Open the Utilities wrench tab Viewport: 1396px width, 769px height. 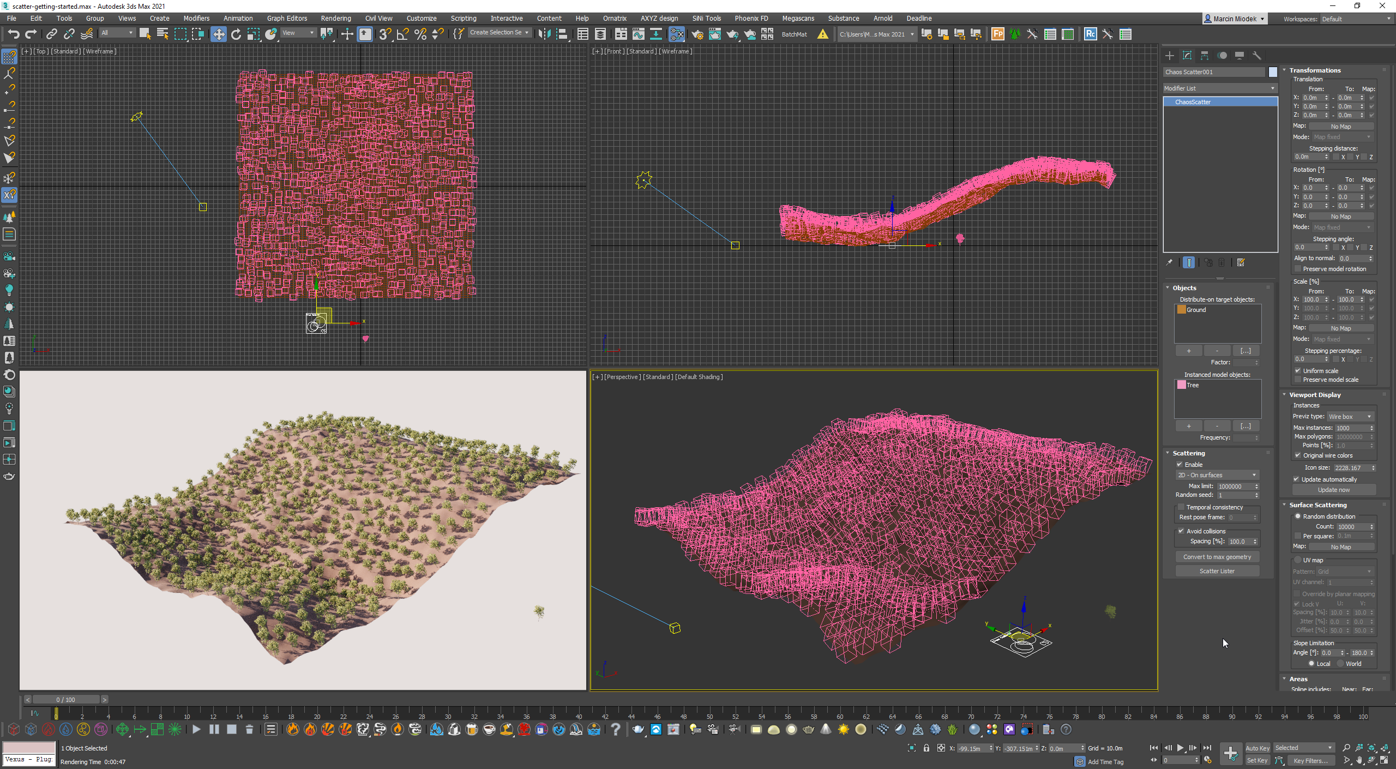pyautogui.click(x=1257, y=56)
